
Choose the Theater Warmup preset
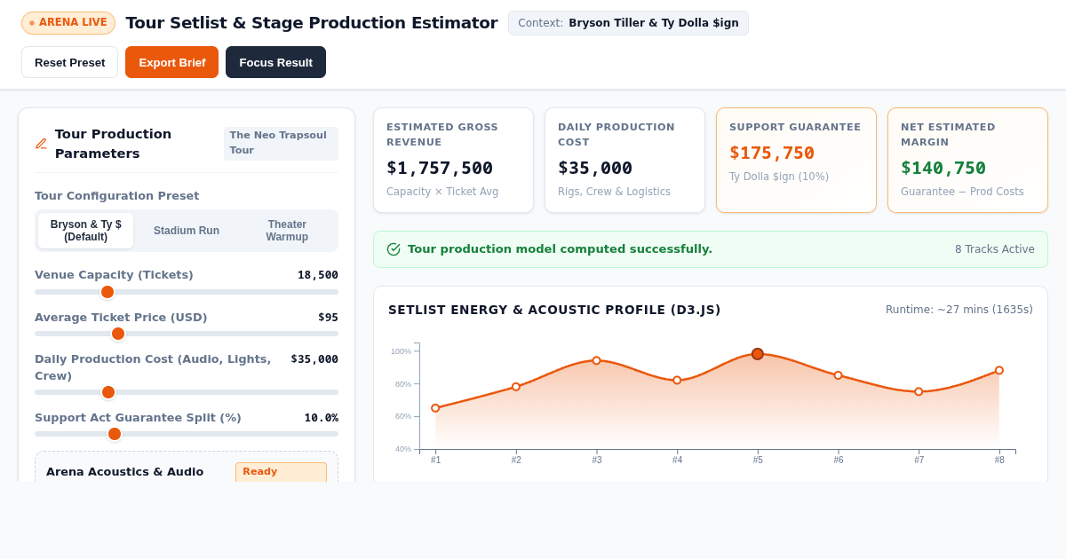(287, 231)
